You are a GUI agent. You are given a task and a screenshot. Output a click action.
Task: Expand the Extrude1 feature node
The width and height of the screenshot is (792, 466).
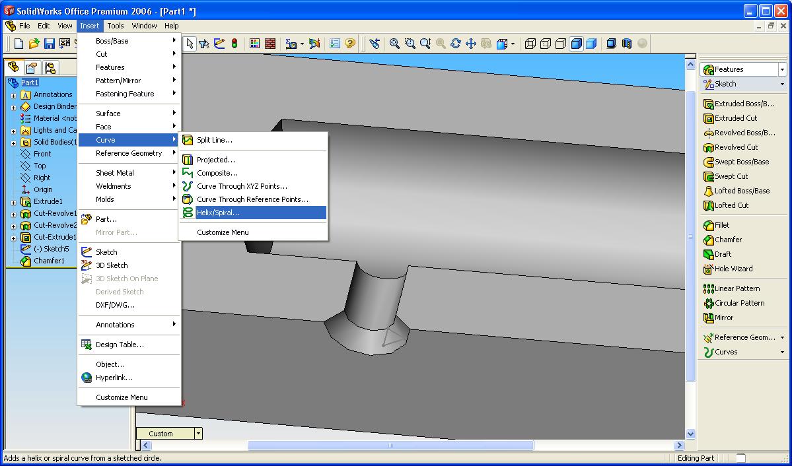tap(14, 202)
